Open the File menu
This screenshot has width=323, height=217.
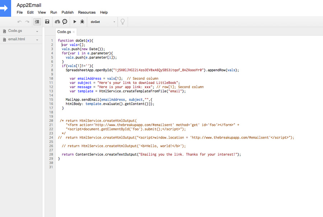tap(20, 12)
